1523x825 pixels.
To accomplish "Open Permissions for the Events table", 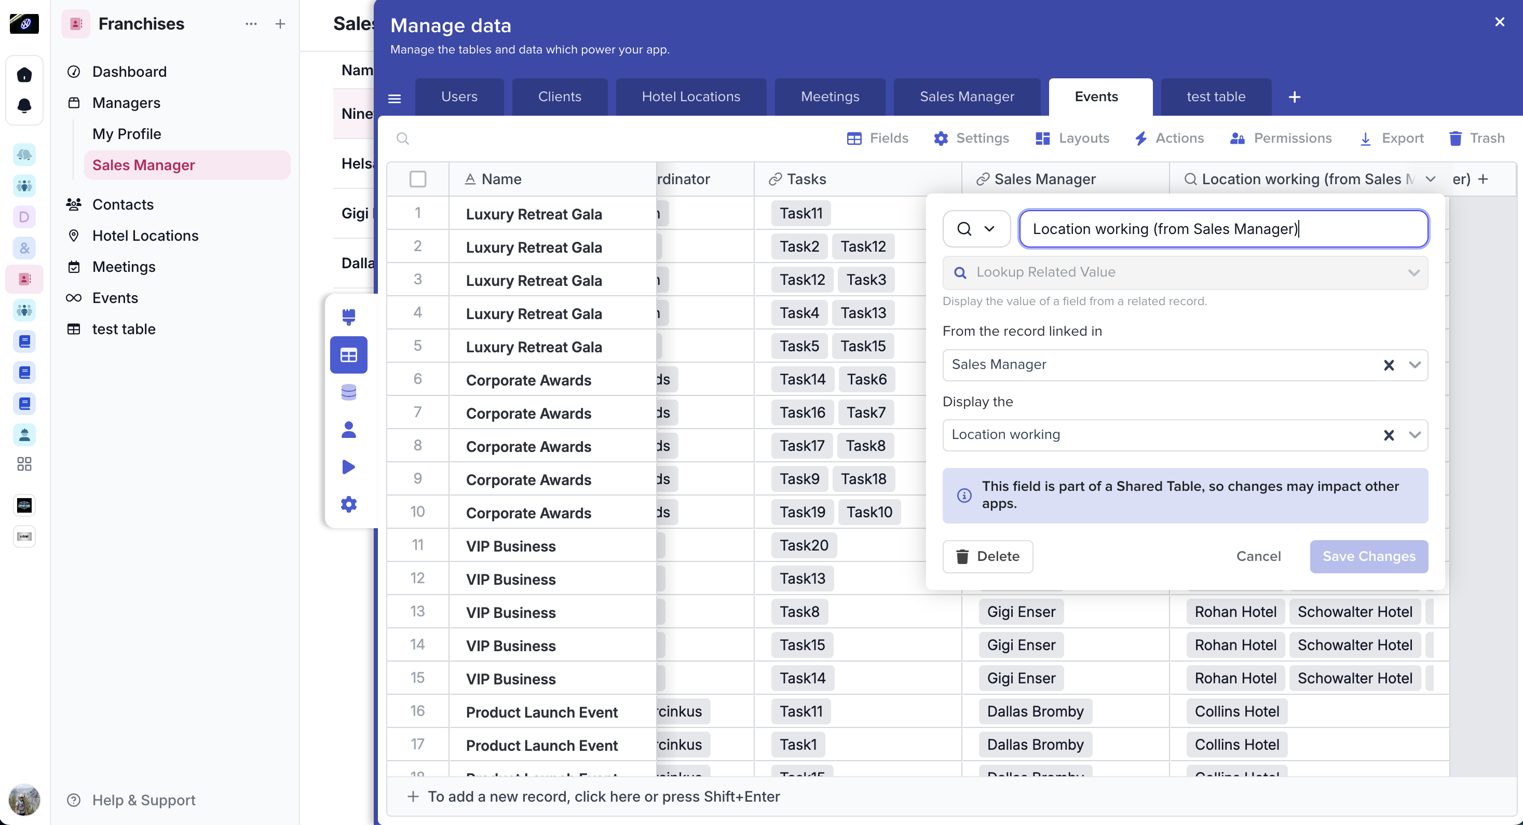I will tap(1281, 139).
